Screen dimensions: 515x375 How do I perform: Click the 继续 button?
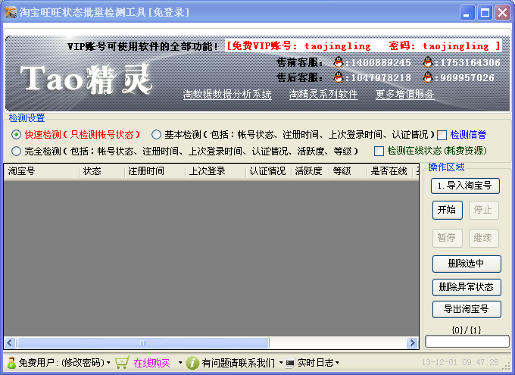(x=483, y=238)
